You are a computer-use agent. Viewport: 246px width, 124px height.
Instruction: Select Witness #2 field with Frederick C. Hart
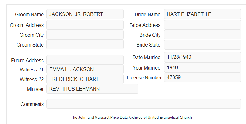point(85,79)
